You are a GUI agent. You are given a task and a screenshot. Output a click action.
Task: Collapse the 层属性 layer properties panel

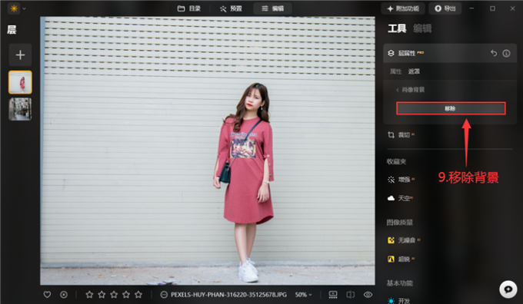coord(407,53)
